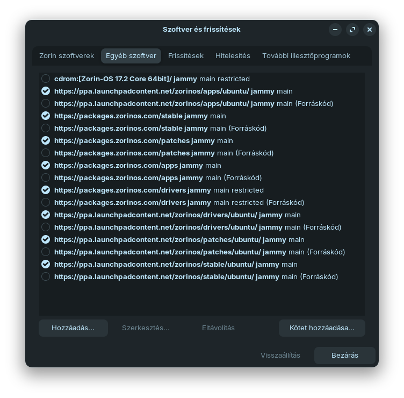This screenshot has width=404, height=398.
Task: Enable ppa zorinos/drivers/ubuntu (Forráskód) checkbox
Action: (46, 228)
